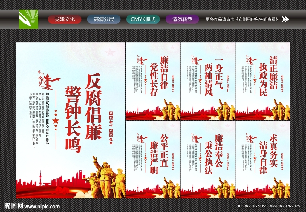Click the www.nipic.com site link
The height and width of the screenshot is (212, 306).
pos(42,206)
